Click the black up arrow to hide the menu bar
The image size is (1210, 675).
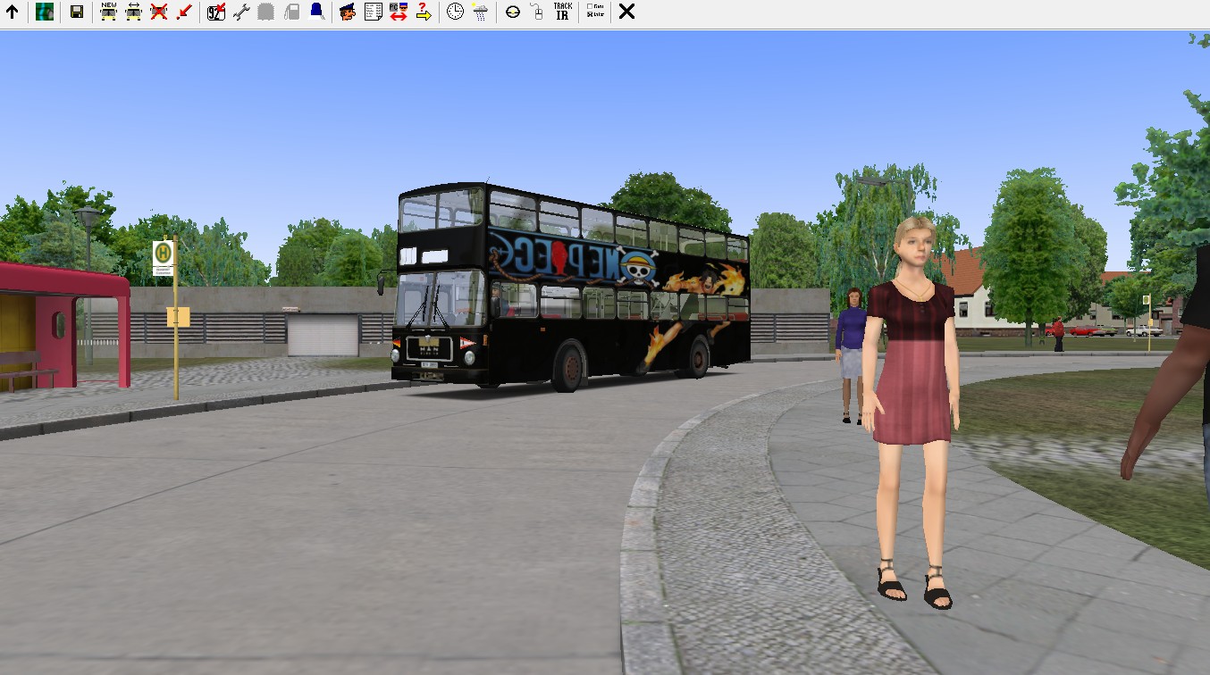(x=13, y=12)
